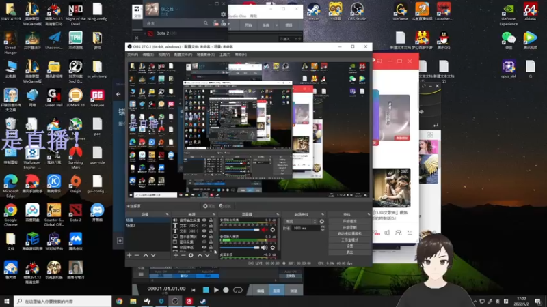Image resolution: width=547 pixels, height=307 pixels.
Task: Open the transition type dropdown
Action: (301, 221)
